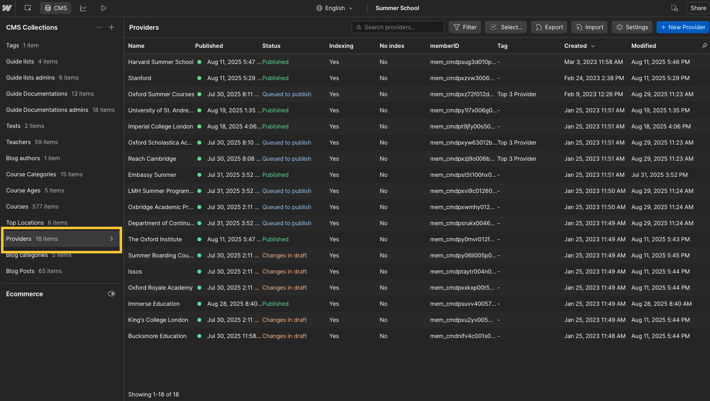Open the Bucksmore Education row

click(x=417, y=336)
